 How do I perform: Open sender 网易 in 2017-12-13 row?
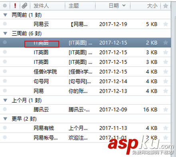coord(38,91)
